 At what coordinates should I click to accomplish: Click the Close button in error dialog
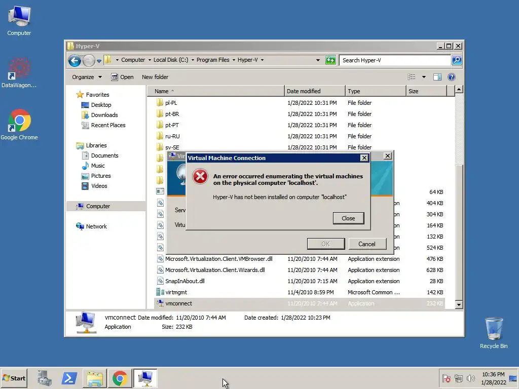pos(348,218)
